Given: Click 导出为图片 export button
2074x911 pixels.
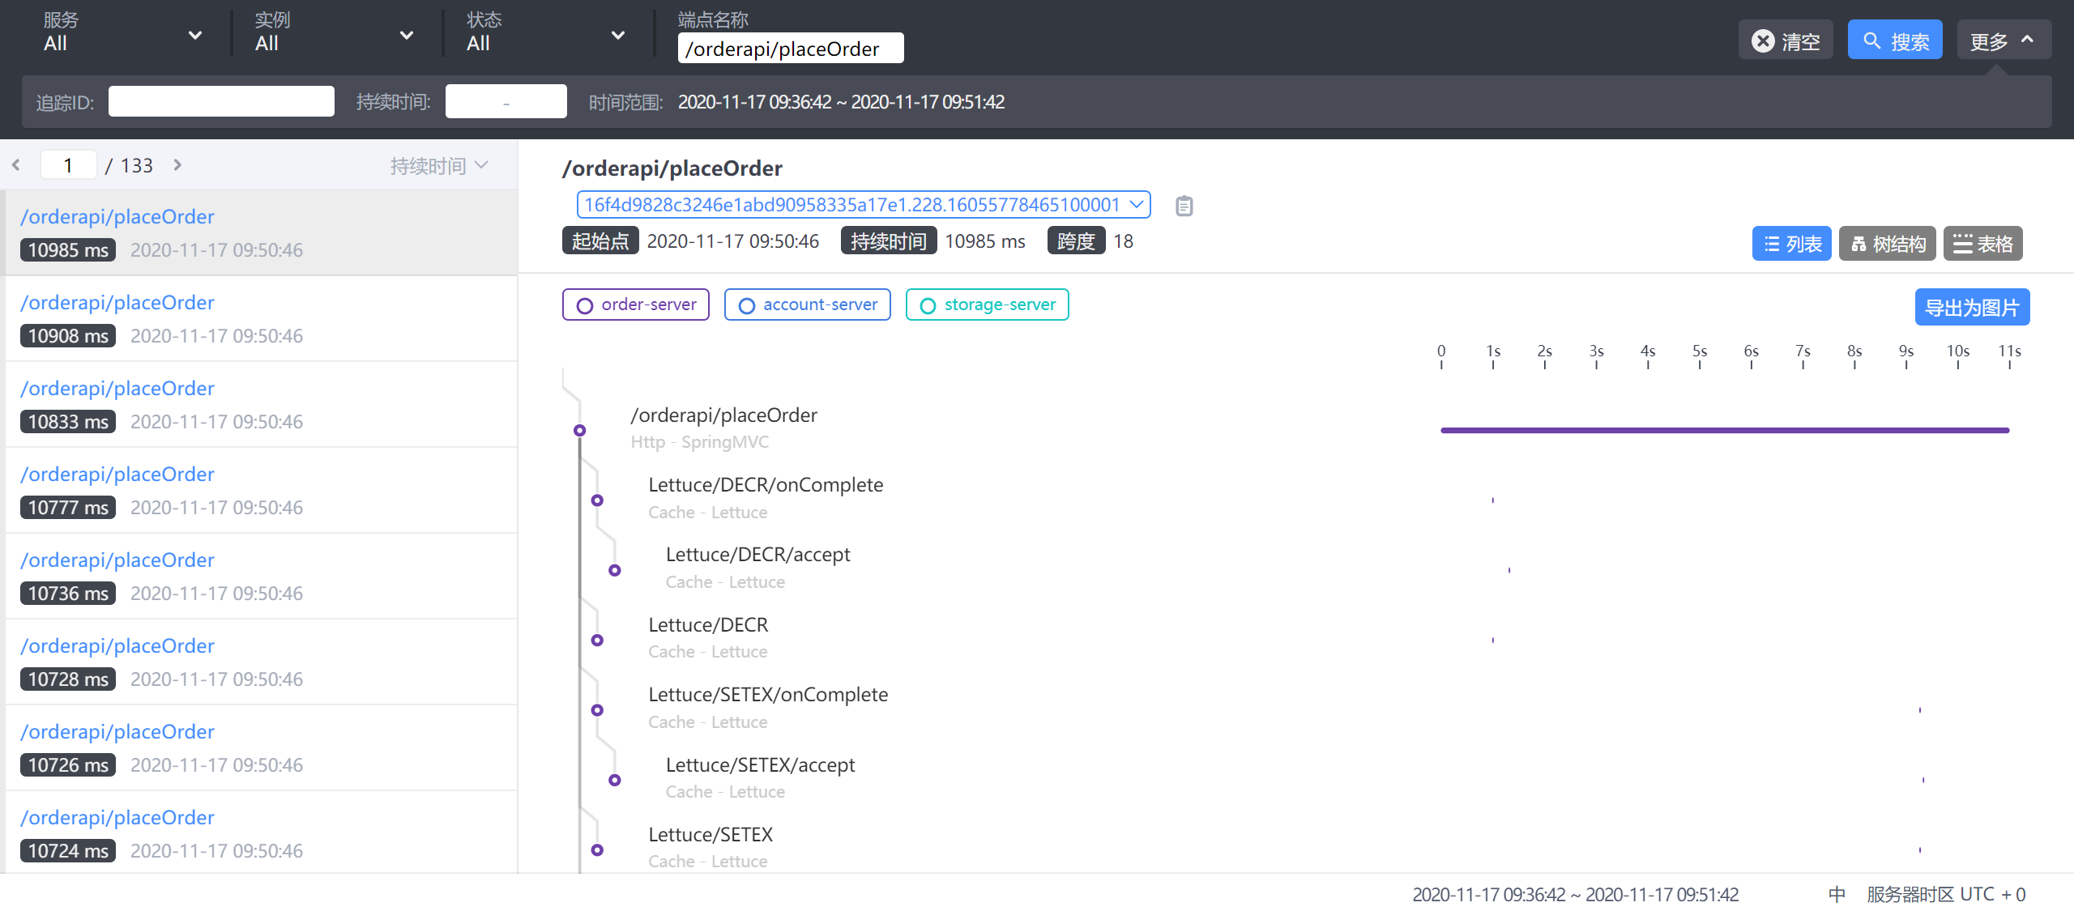Looking at the screenshot, I should (1972, 307).
